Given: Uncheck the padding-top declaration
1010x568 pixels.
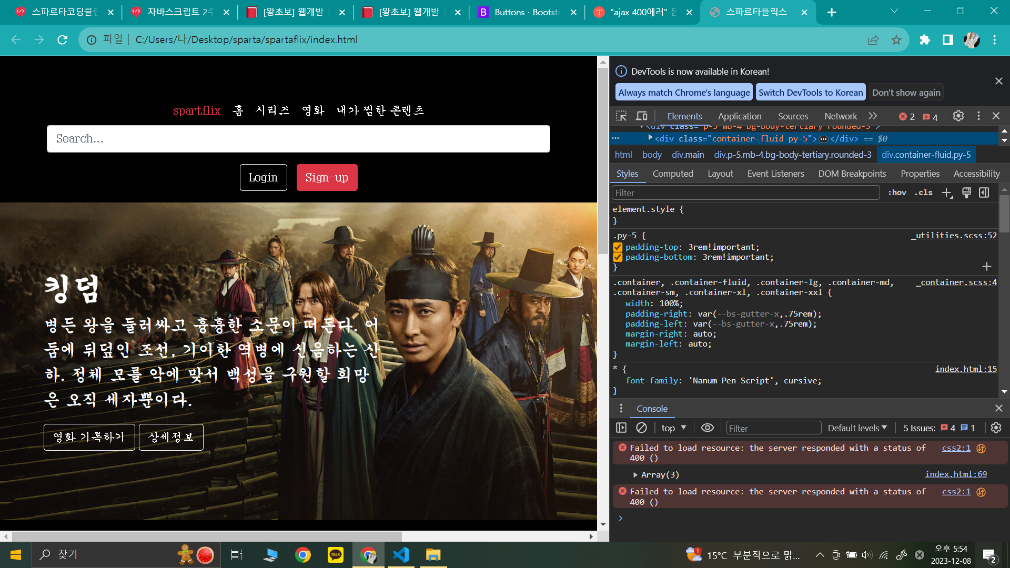Looking at the screenshot, I should pos(618,247).
